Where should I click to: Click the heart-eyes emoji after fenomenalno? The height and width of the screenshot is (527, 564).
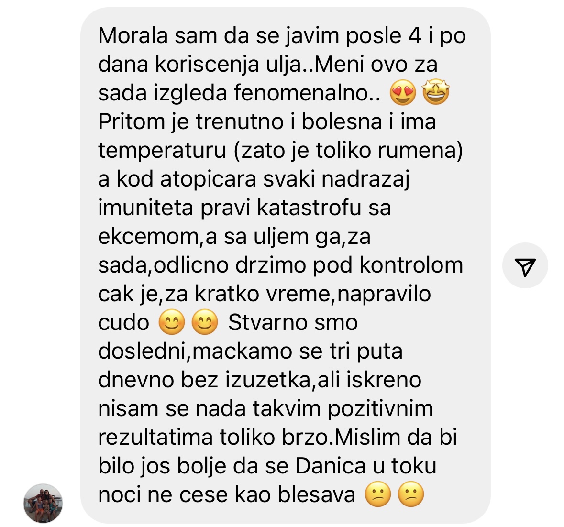click(403, 92)
